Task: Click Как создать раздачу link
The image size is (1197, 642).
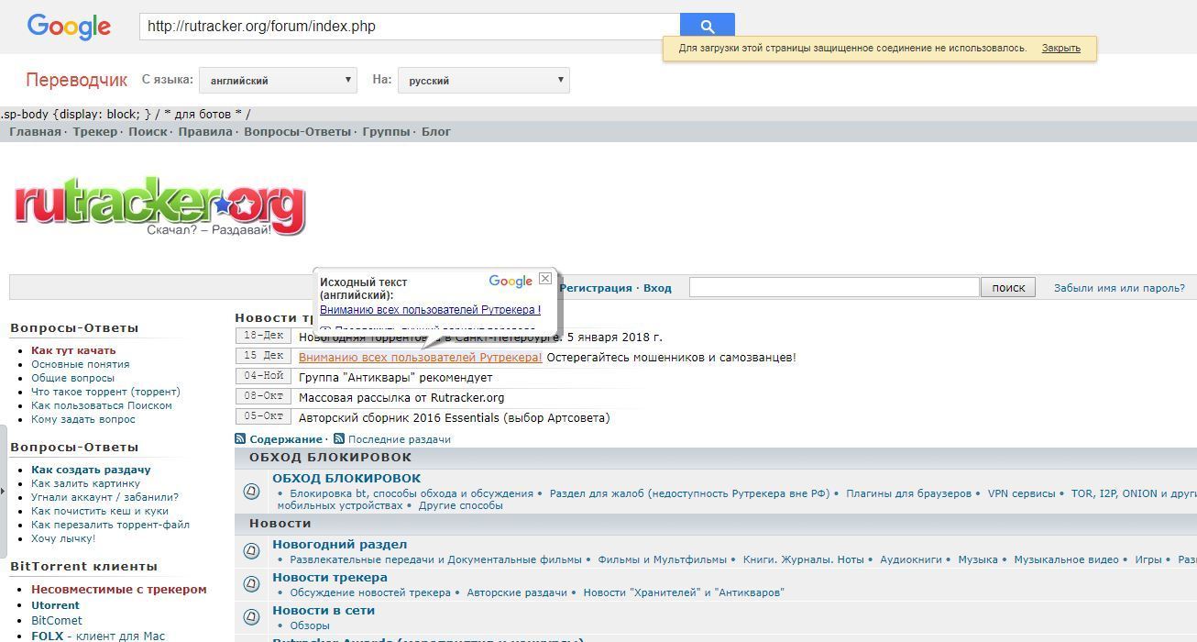Action: click(x=91, y=470)
